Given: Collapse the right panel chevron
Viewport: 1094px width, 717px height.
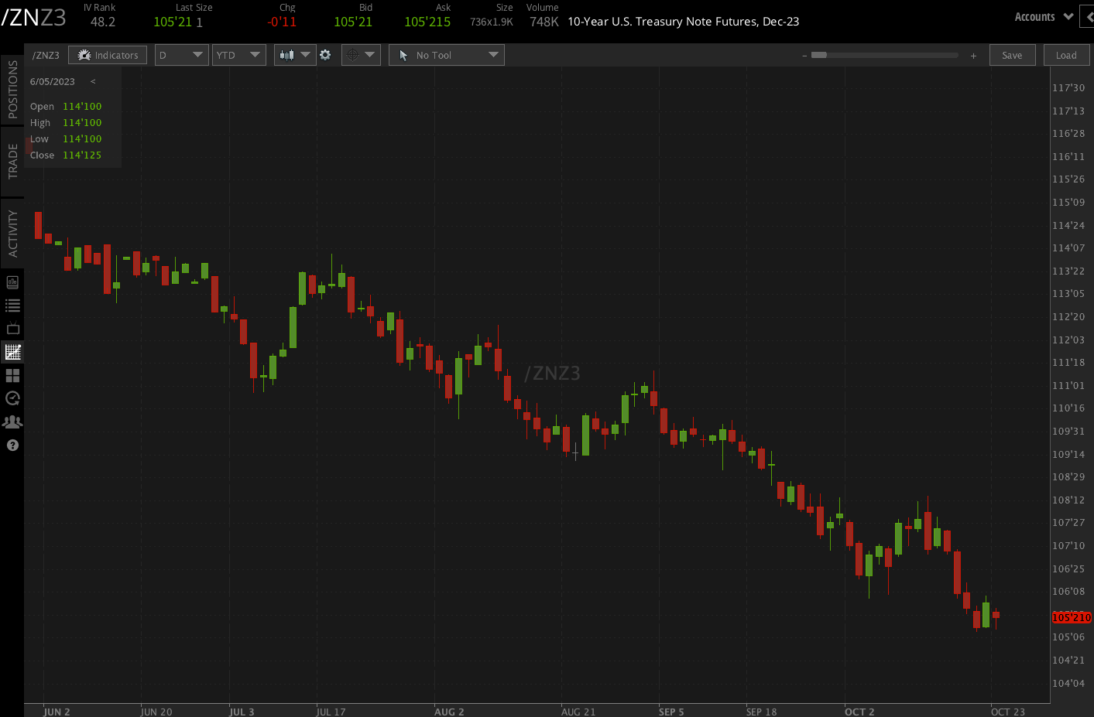Looking at the screenshot, I should tap(1088, 16).
